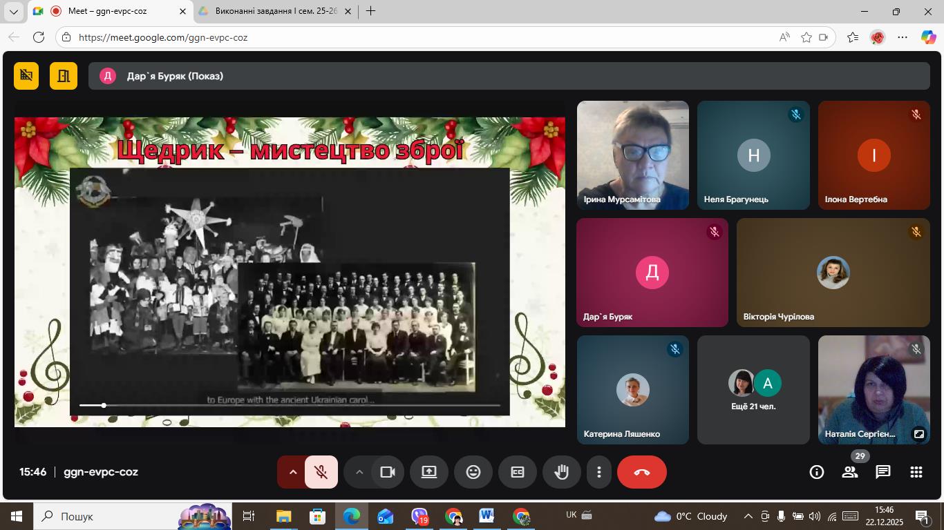Screen dimensions: 944x530
Task: Open the People panel showing 29 participants
Action: pos(850,472)
